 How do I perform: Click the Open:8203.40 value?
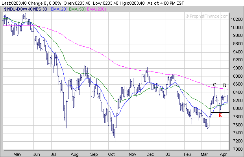[77, 3]
